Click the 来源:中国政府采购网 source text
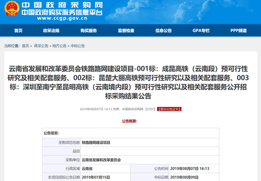This screenshot has height=181, width=261. [x=128, y=109]
